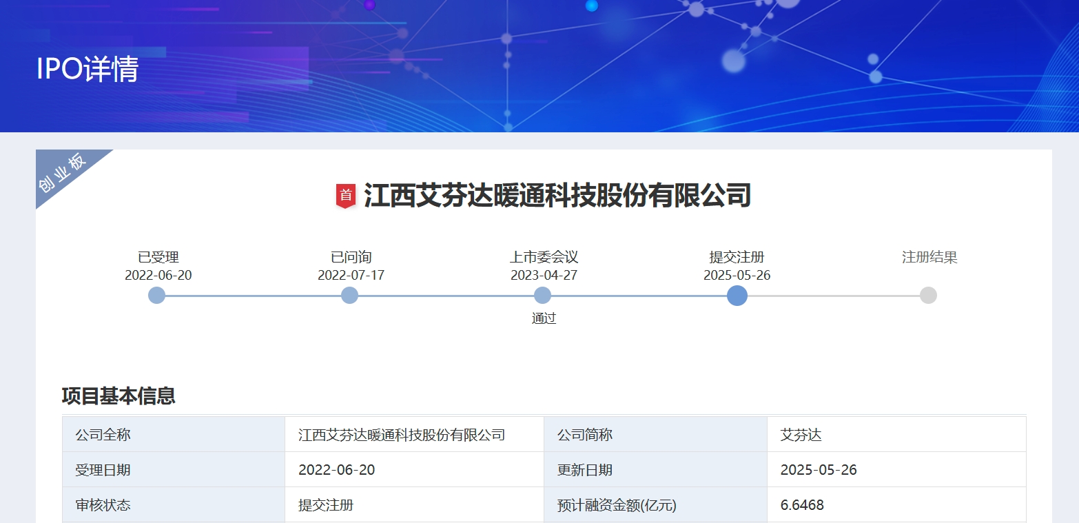This screenshot has width=1079, height=523.
Task: Click the 已受理 stage label
Action: [158, 257]
